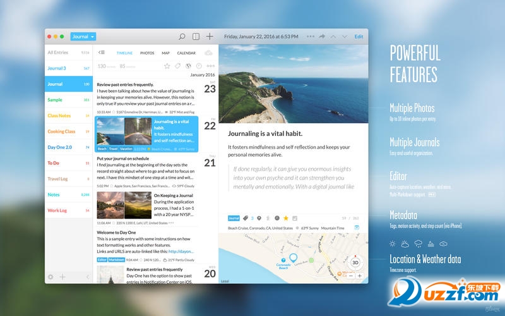Open the Cooking Class journal
The width and height of the screenshot is (505, 316).
(69, 131)
